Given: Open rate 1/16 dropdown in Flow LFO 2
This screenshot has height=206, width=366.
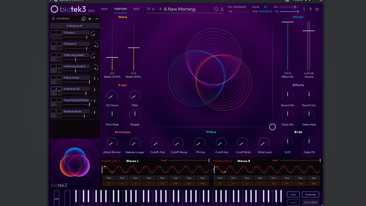Looking at the screenshot, I should tap(314, 184).
